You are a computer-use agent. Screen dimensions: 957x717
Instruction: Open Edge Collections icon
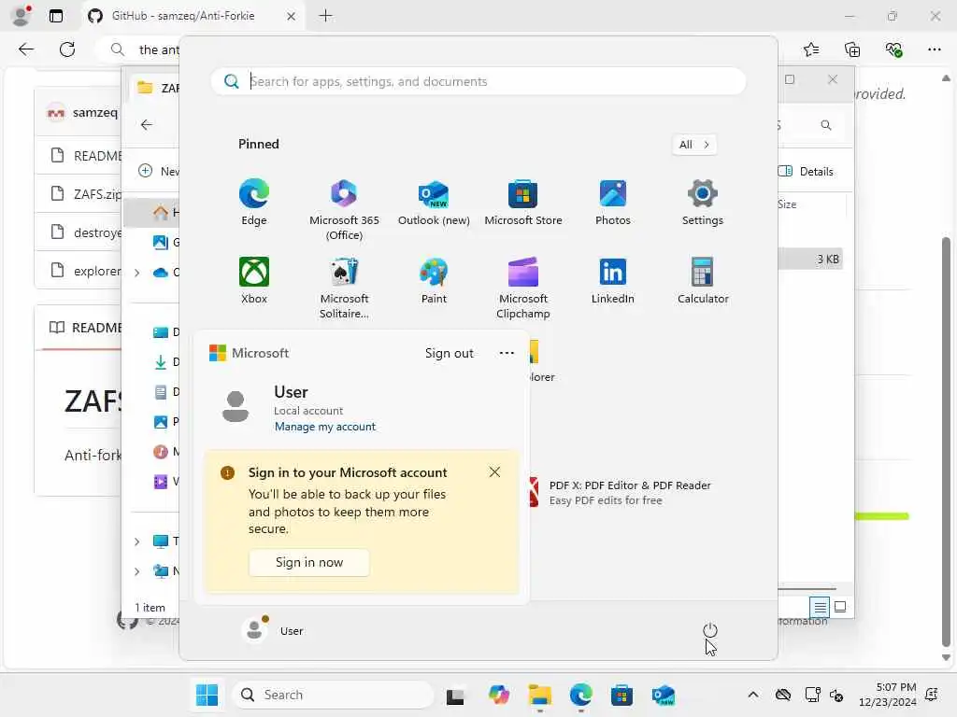pos(852,49)
